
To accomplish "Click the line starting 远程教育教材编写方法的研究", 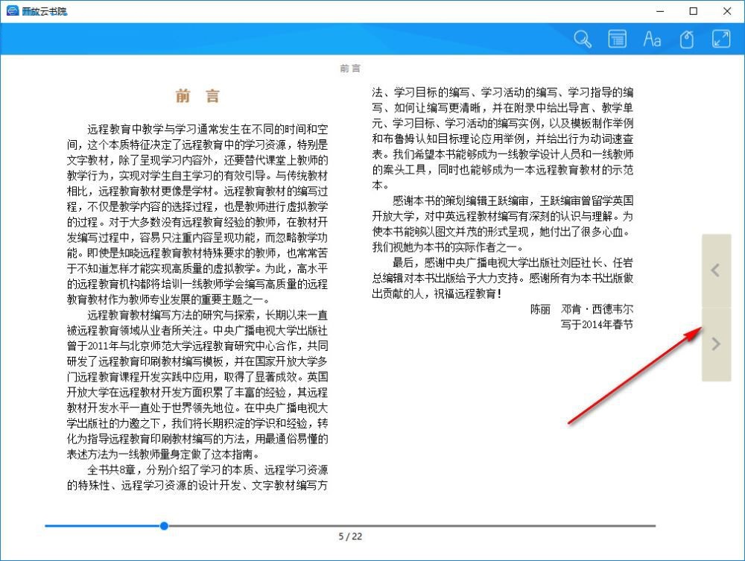I will [x=208, y=315].
